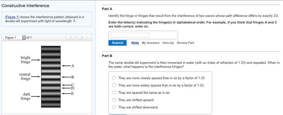Select 'They are shifted upward' option
283x115 pixels.
[x=114, y=100]
